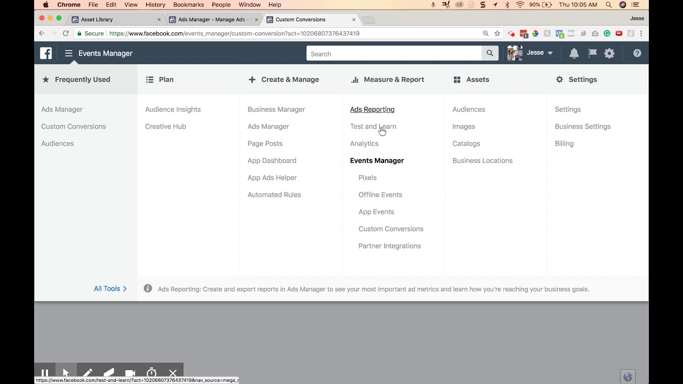
Task: Click the red YouTube-style extension icon
Action: click(619, 33)
